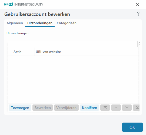
Task: Switch to the Algemeen tab
Action: coord(15,23)
